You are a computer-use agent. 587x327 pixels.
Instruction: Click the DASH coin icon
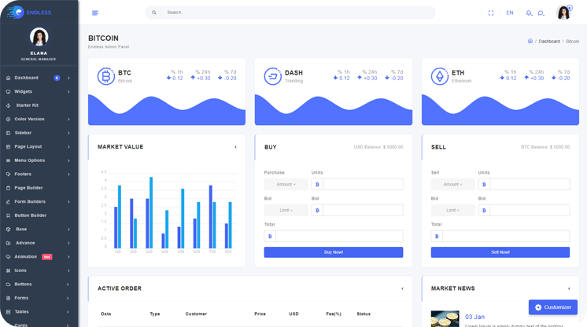(x=272, y=76)
